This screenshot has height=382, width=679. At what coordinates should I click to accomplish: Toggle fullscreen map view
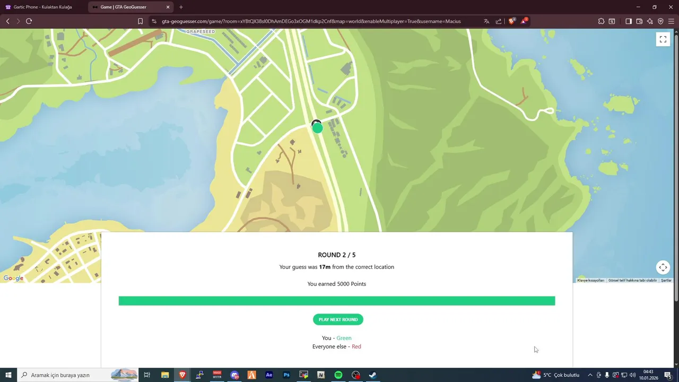click(663, 39)
